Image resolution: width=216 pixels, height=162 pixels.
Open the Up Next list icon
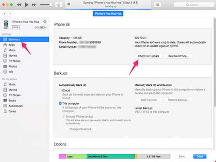click(157, 5)
